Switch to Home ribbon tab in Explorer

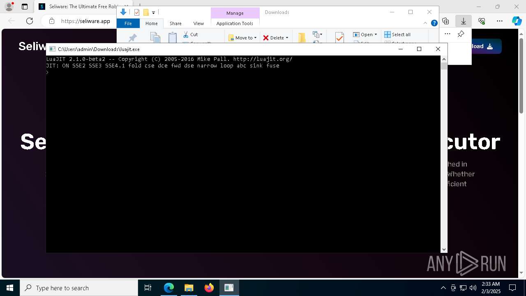pos(151,23)
